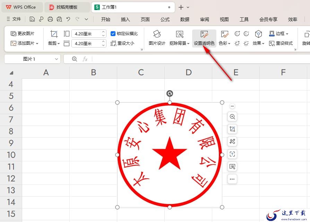The height and width of the screenshot is (222, 310).
Task: Click the export PDF icon beside Save
Action: point(41,19)
